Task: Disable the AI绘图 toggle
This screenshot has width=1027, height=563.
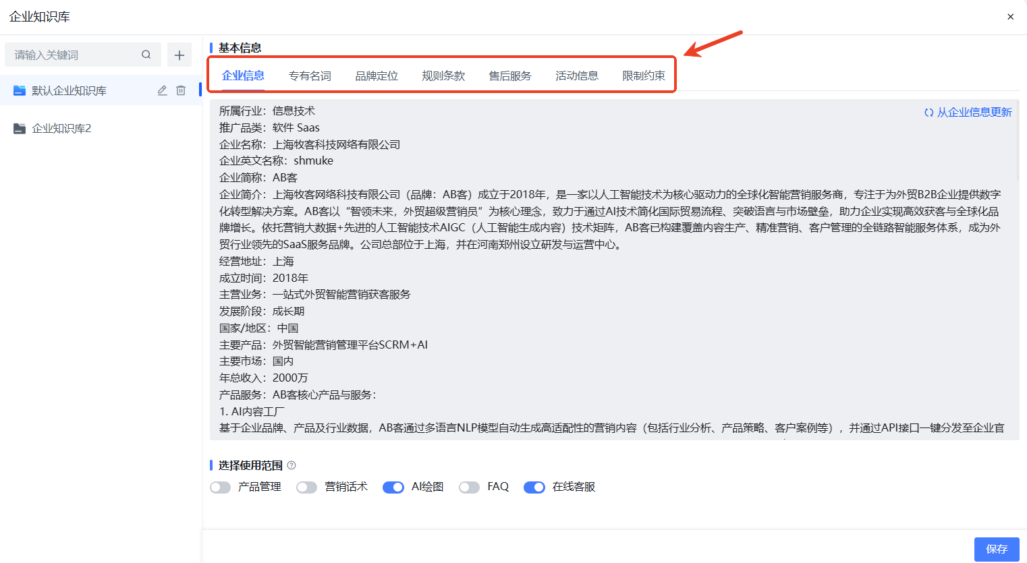Action: tap(393, 487)
